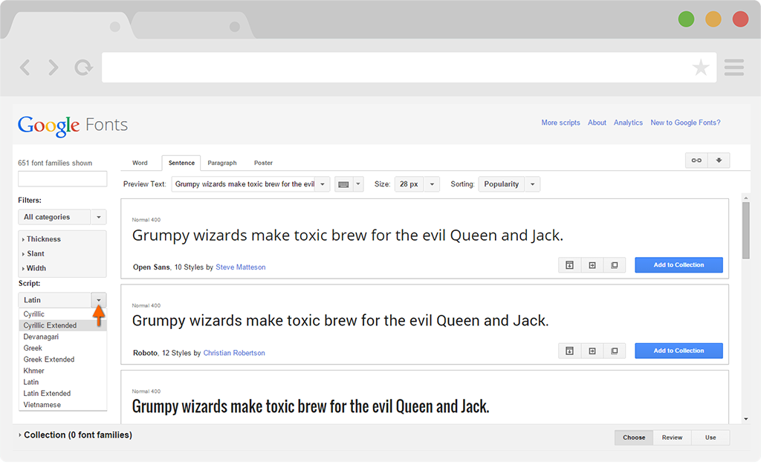This screenshot has height=465, width=761.
Task: Select Latin Extended from the script list
Action: [62, 393]
